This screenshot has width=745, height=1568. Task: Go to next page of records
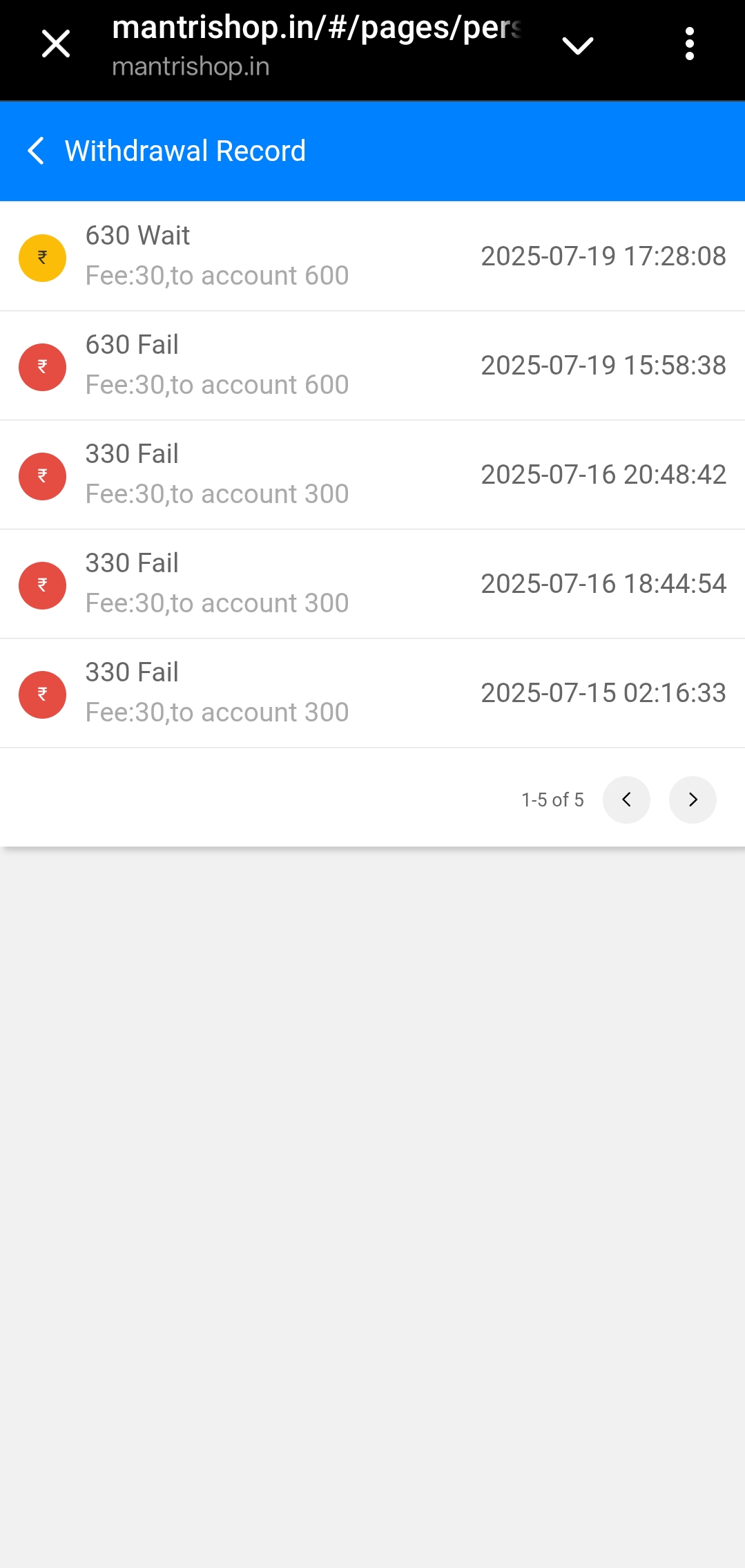(x=693, y=800)
